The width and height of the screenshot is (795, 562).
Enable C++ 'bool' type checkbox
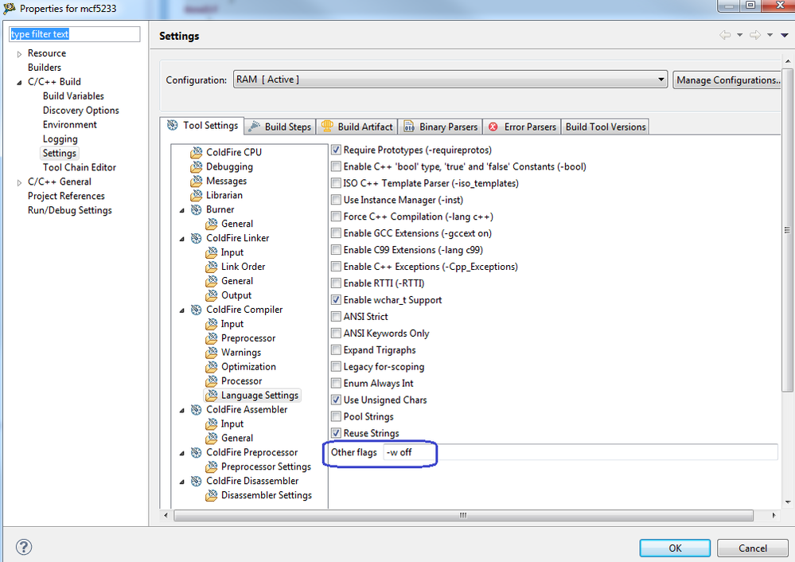336,166
